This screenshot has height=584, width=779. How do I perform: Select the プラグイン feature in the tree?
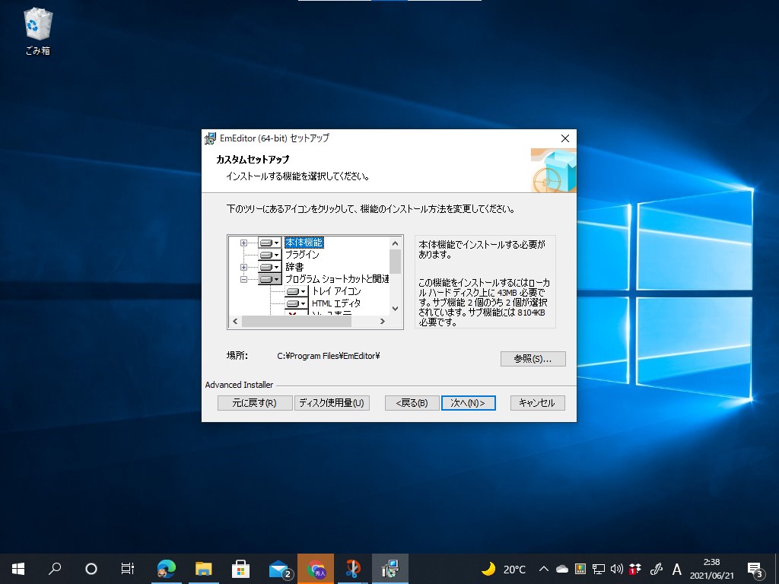pos(304,255)
